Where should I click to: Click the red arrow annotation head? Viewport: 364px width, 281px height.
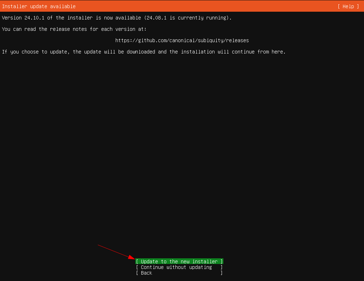pyautogui.click(x=133, y=258)
